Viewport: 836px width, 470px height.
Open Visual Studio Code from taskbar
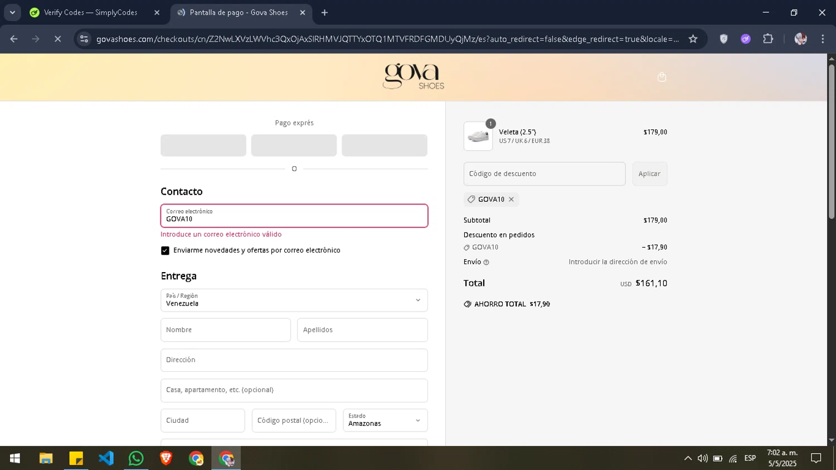pyautogui.click(x=106, y=458)
